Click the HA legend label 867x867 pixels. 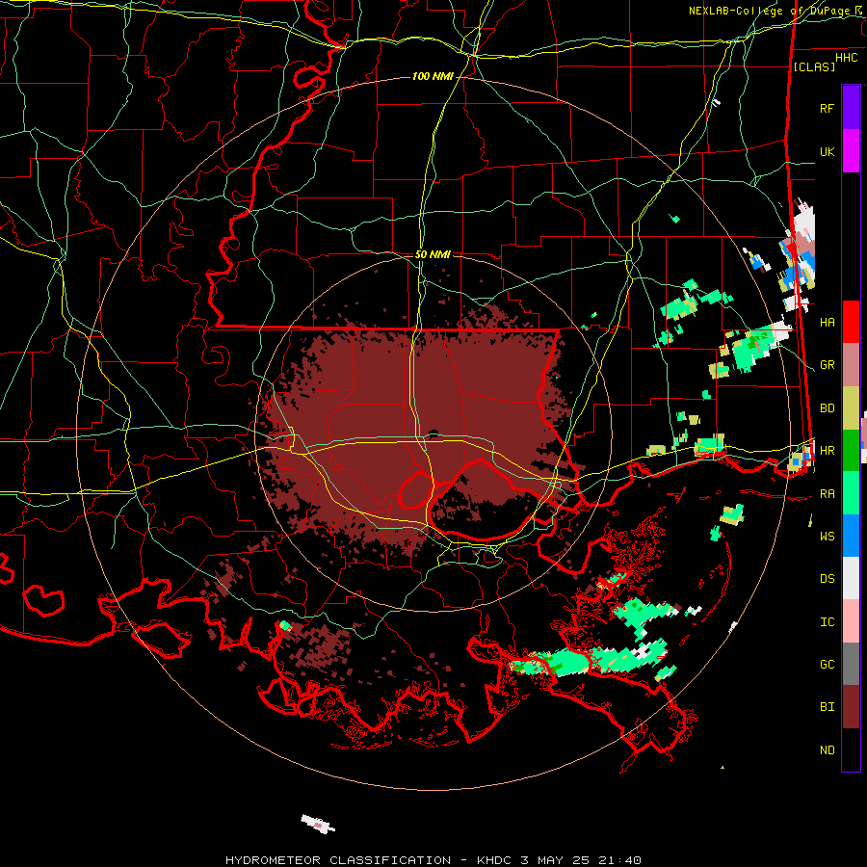pos(828,323)
